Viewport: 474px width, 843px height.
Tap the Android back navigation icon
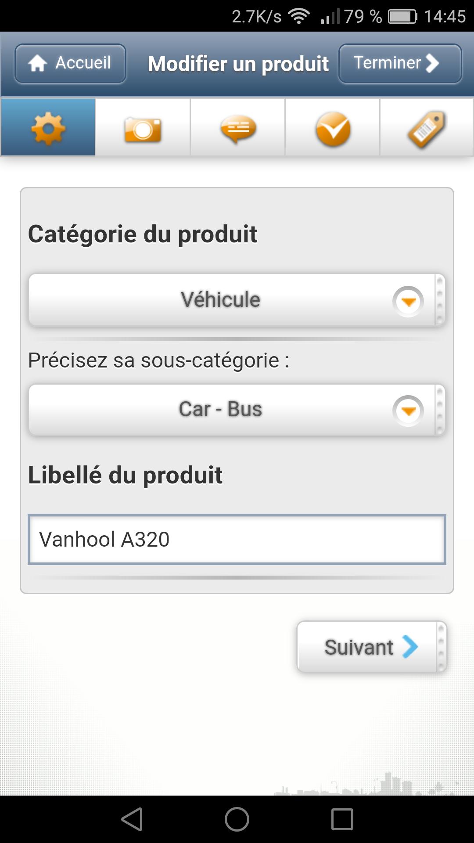[132, 819]
